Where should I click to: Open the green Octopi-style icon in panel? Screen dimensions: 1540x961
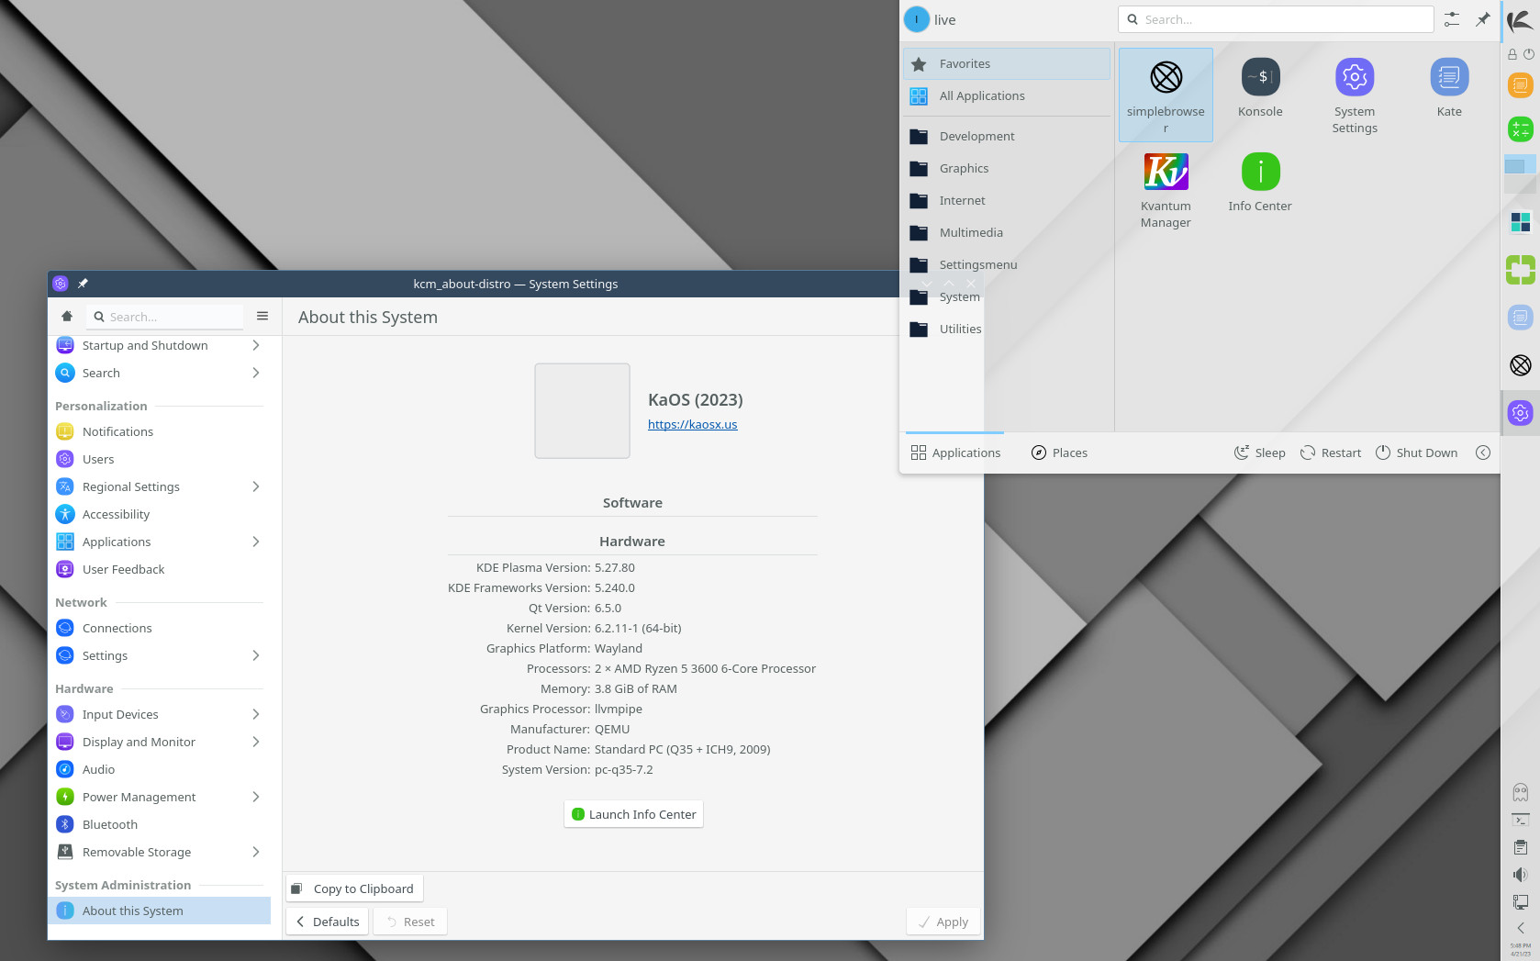(x=1521, y=269)
